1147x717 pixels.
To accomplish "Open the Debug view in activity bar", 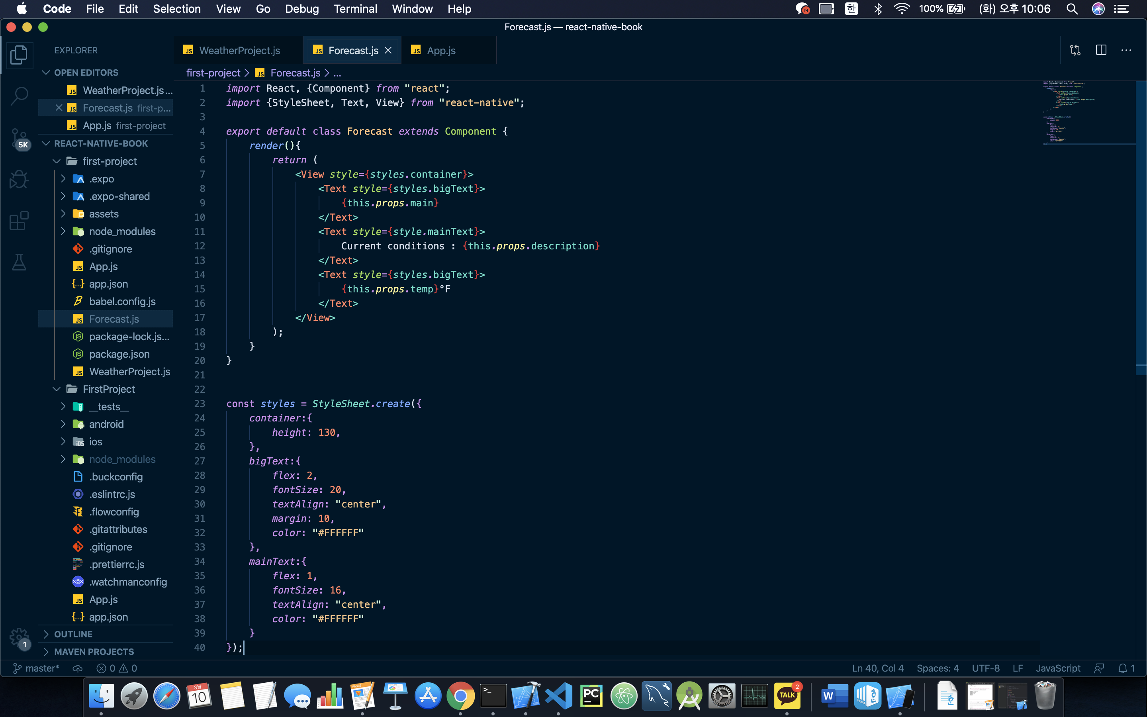I will coord(19,179).
